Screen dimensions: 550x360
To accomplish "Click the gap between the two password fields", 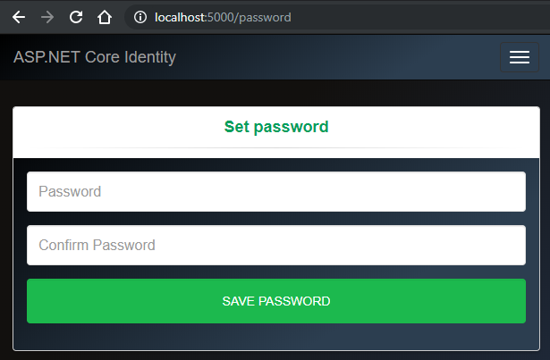I will (275, 218).
